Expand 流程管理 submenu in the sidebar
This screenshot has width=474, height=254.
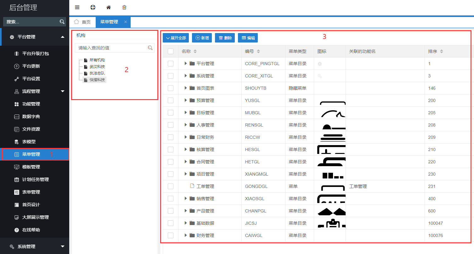pyautogui.click(x=62, y=91)
